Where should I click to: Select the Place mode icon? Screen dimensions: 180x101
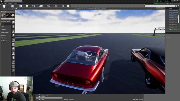coord(3,15)
